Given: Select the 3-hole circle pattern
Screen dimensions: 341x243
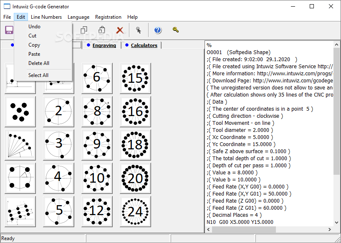Looking at the screenshot, I should tap(58, 145).
